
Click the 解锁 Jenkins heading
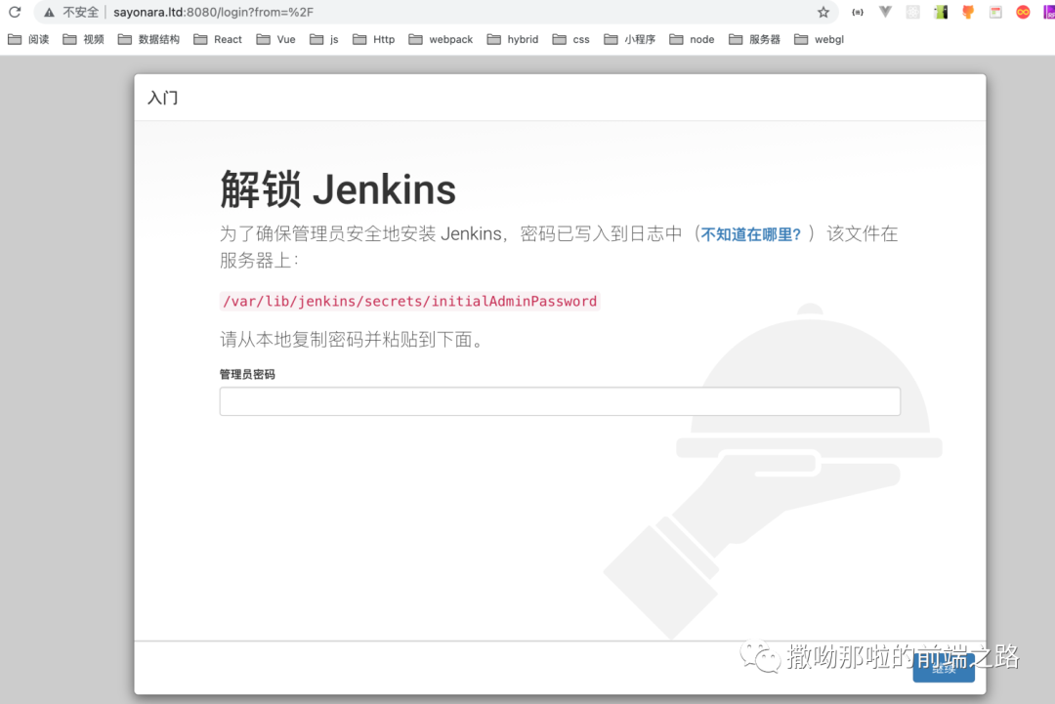pos(338,189)
